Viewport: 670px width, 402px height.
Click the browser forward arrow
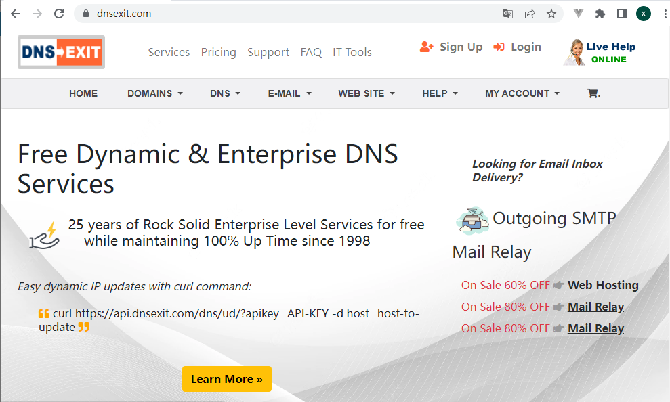pyautogui.click(x=37, y=14)
